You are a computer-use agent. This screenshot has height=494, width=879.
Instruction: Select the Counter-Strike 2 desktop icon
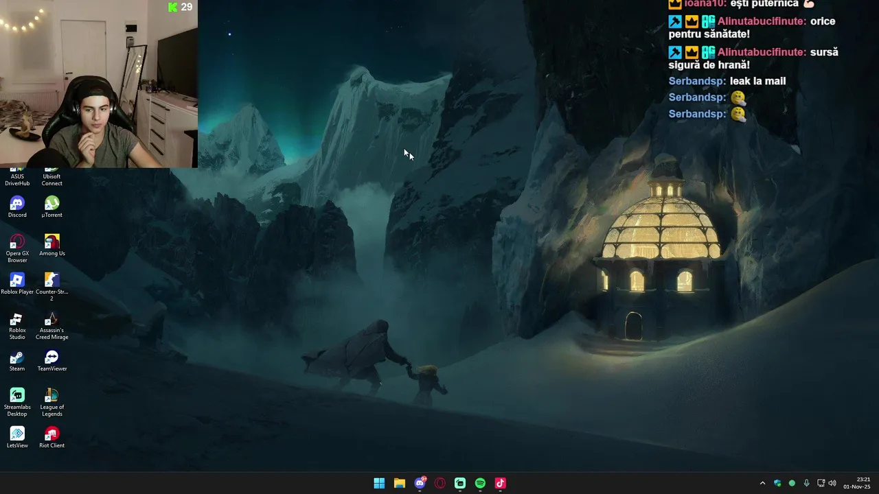pyautogui.click(x=52, y=287)
